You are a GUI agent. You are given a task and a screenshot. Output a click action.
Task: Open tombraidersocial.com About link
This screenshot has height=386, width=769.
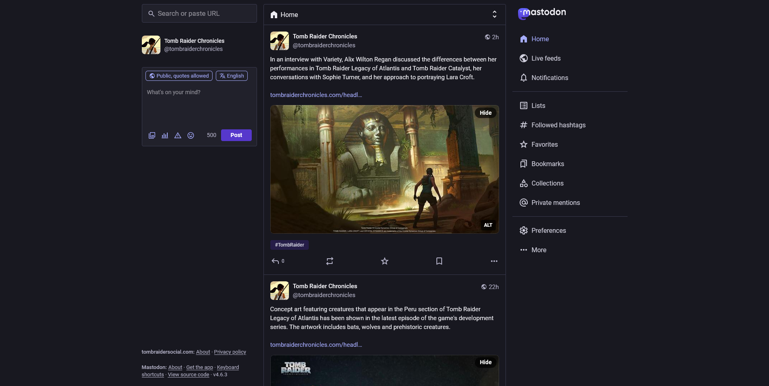click(203, 352)
